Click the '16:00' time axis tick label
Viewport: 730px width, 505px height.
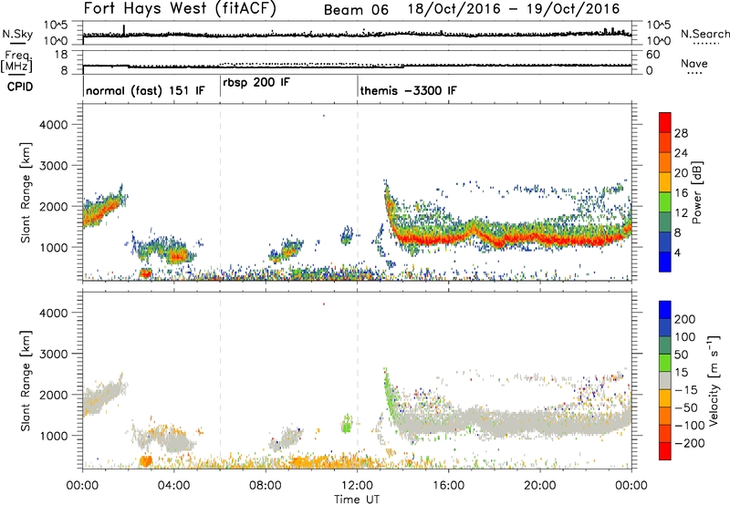point(448,486)
